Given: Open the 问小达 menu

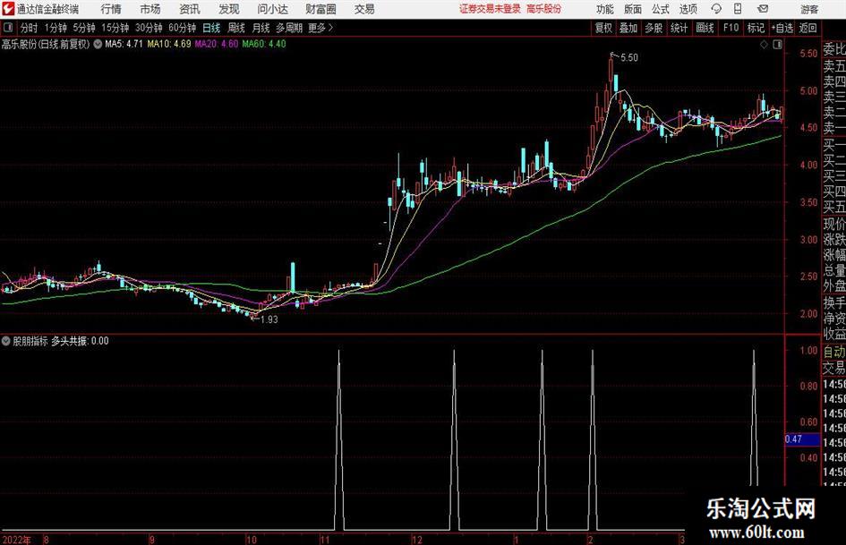Looking at the screenshot, I should (x=272, y=9).
